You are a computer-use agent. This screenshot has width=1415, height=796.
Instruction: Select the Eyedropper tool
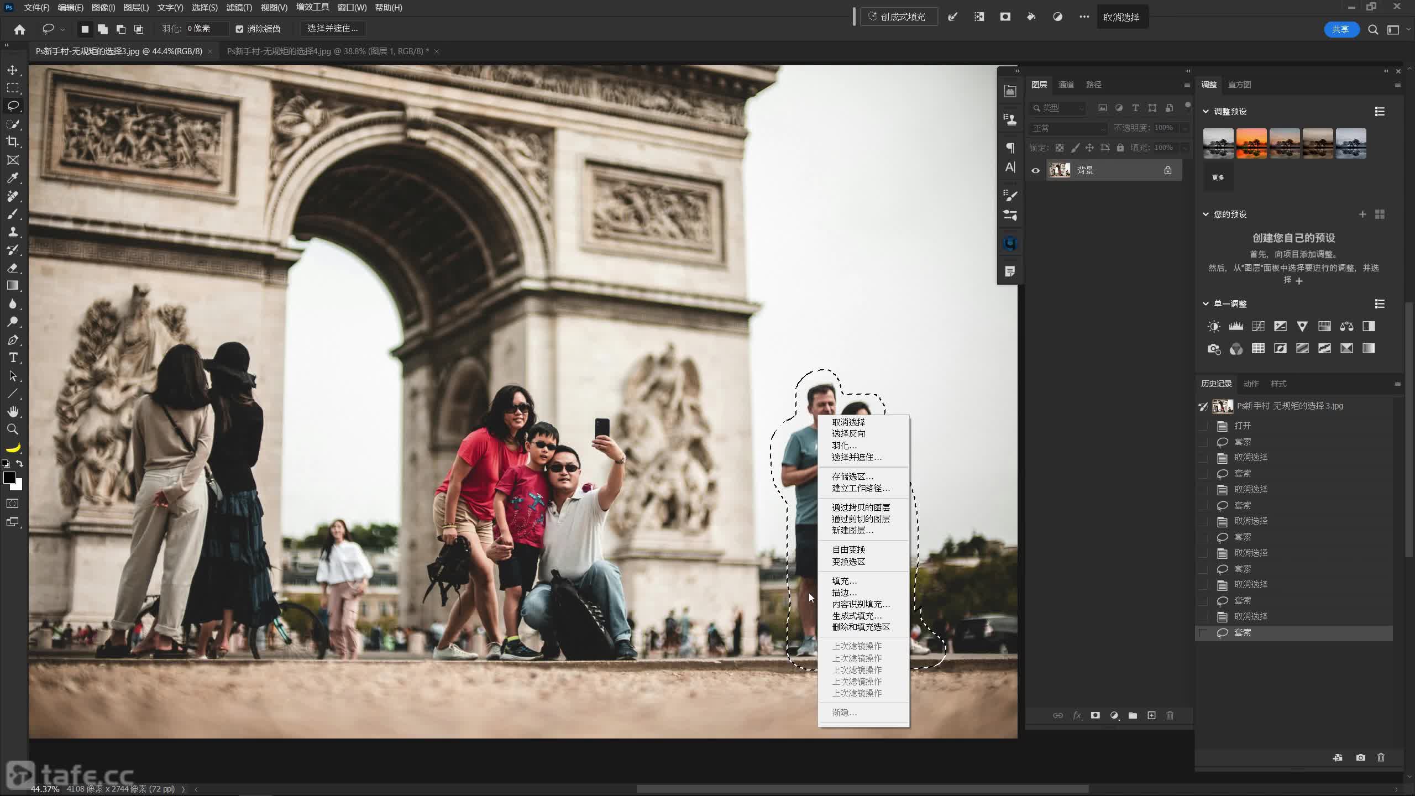(x=12, y=178)
